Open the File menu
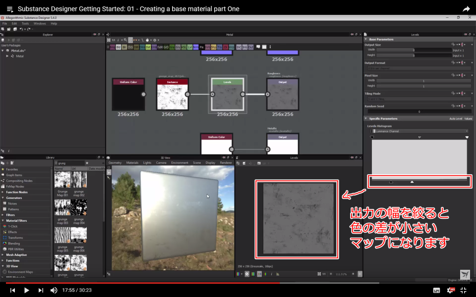 [5, 23]
